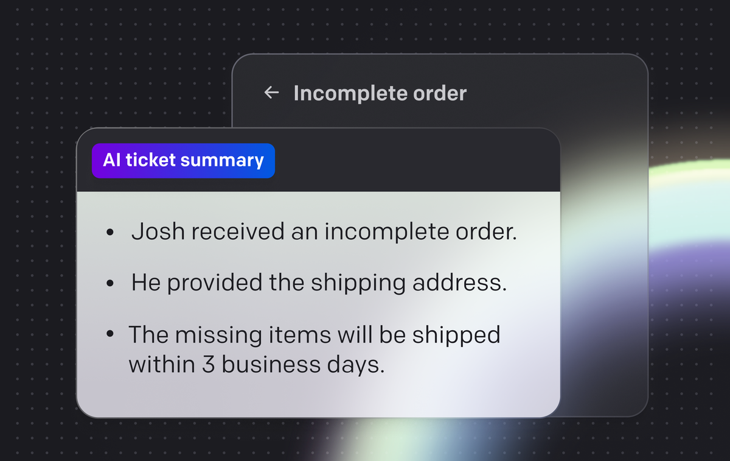The width and height of the screenshot is (730, 461).
Task: Select the AI ticket summary badge
Action: click(x=183, y=161)
